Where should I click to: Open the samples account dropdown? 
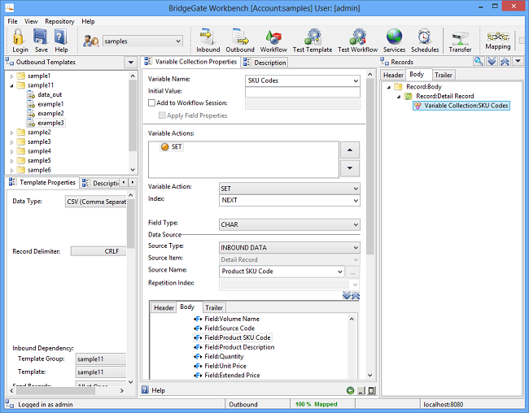[x=142, y=41]
